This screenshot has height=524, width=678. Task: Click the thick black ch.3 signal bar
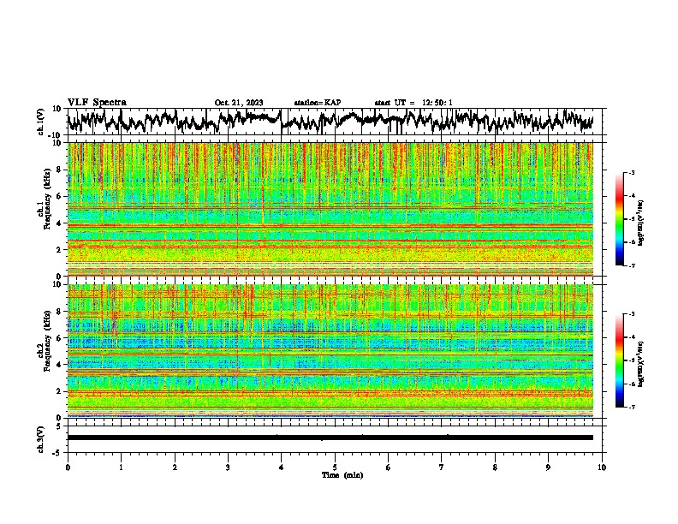tap(330, 438)
